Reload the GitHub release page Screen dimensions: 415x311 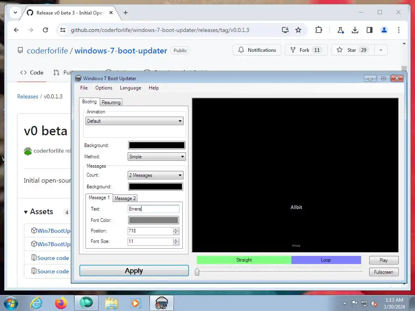(x=45, y=30)
